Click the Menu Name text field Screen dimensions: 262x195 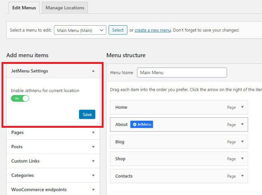[x=182, y=72]
